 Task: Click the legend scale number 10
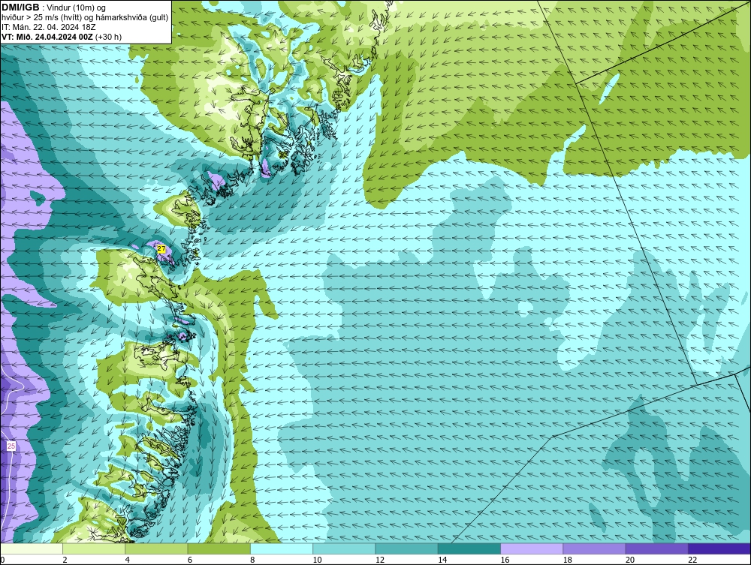317,560
